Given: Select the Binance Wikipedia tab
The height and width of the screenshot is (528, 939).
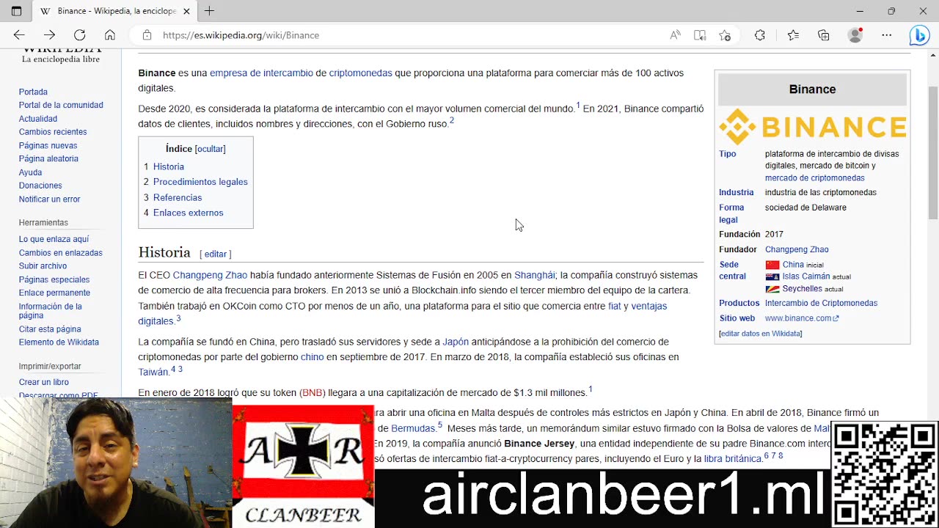Looking at the screenshot, I should point(115,11).
